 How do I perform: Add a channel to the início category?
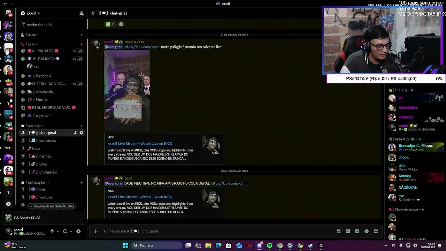81,35
